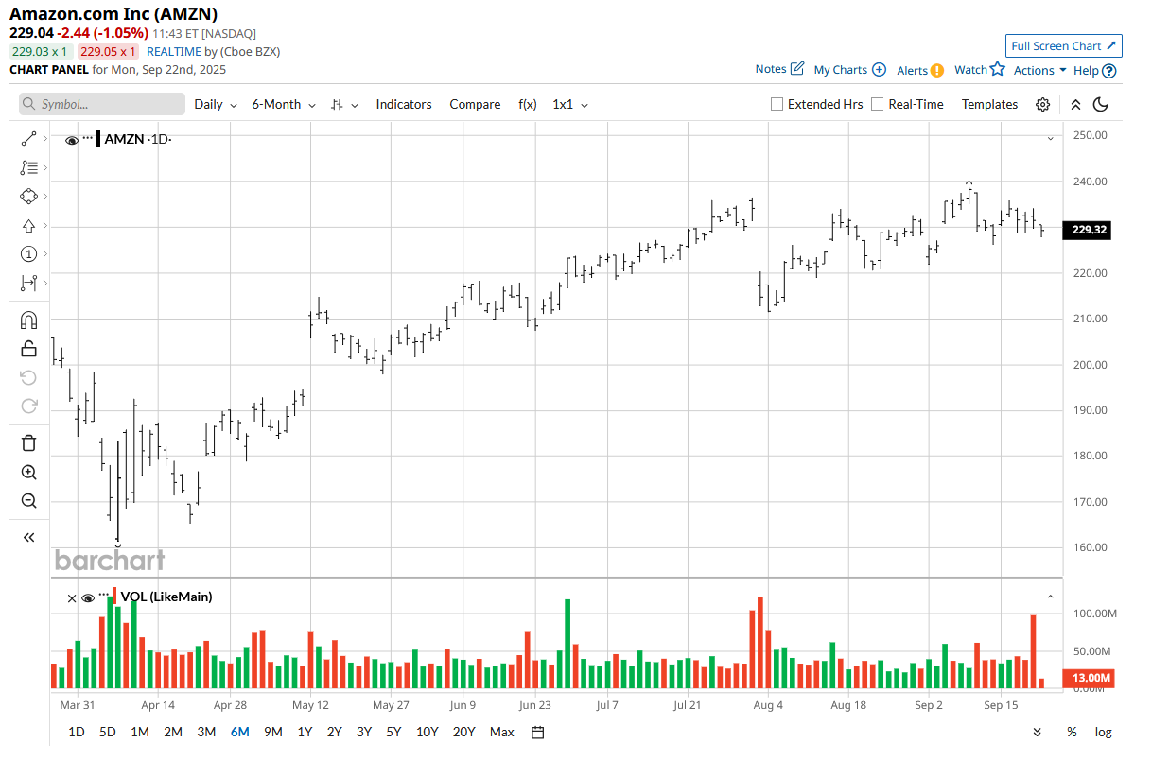The height and width of the screenshot is (761, 1152).
Task: Hide the AMZN price series
Action: point(72,140)
